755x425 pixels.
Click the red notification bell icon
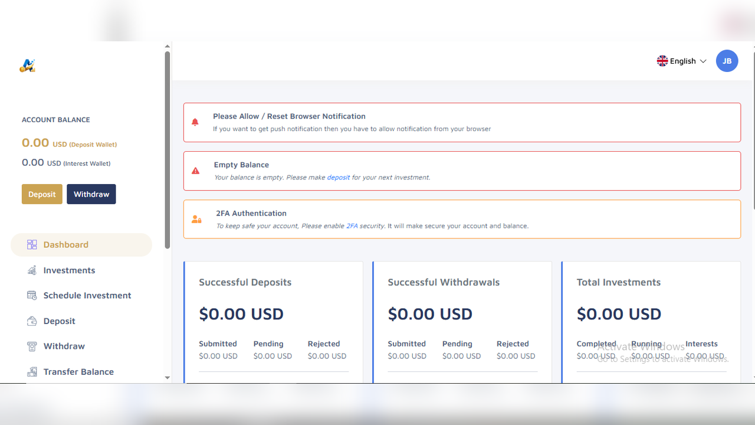tap(195, 122)
